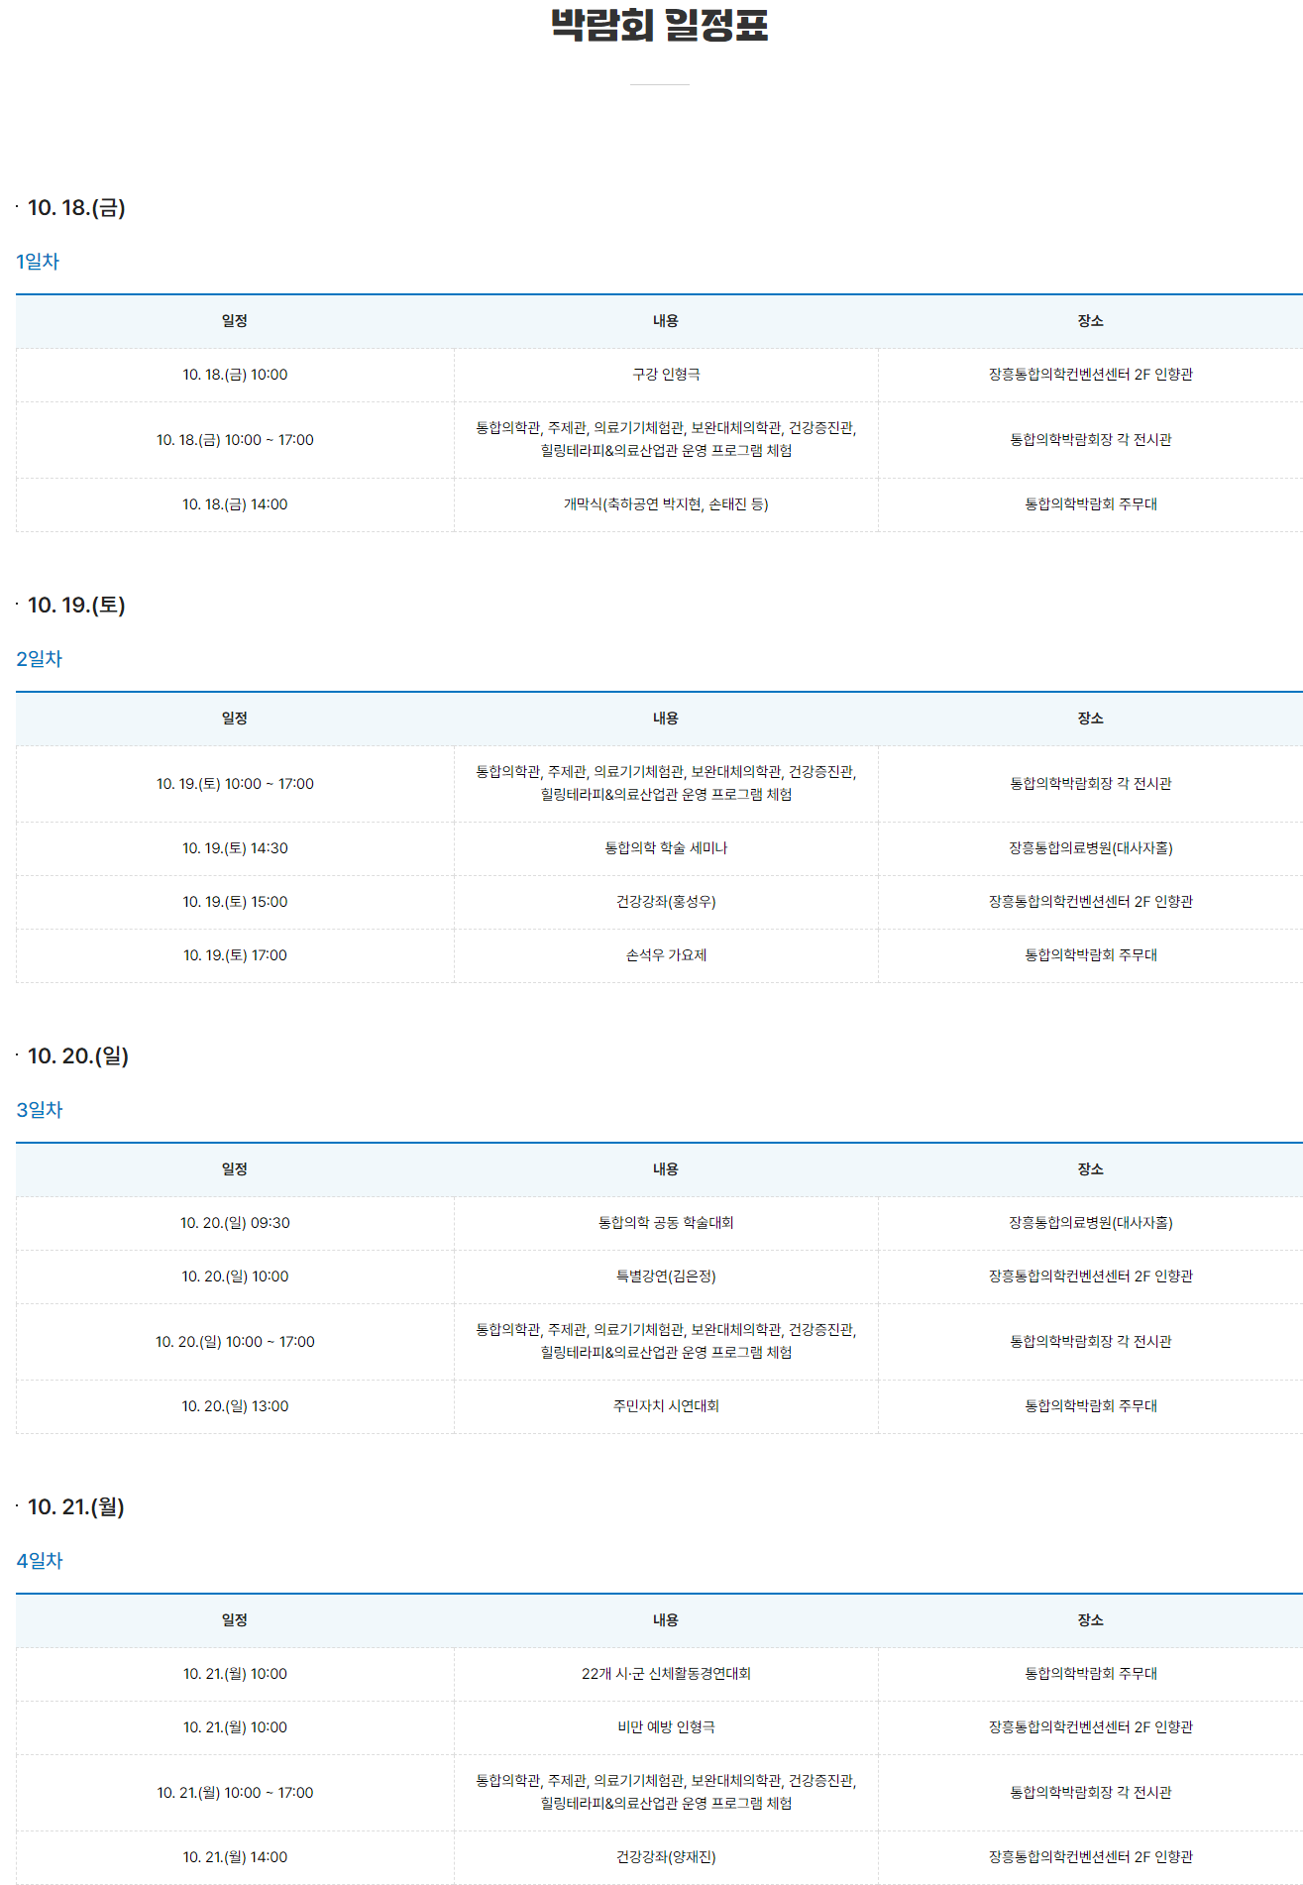Click 장흥통합의료병원(대사자홀) in the 학술 세미나 row
Viewport: 1303px width, 1885px height.
1091,848
